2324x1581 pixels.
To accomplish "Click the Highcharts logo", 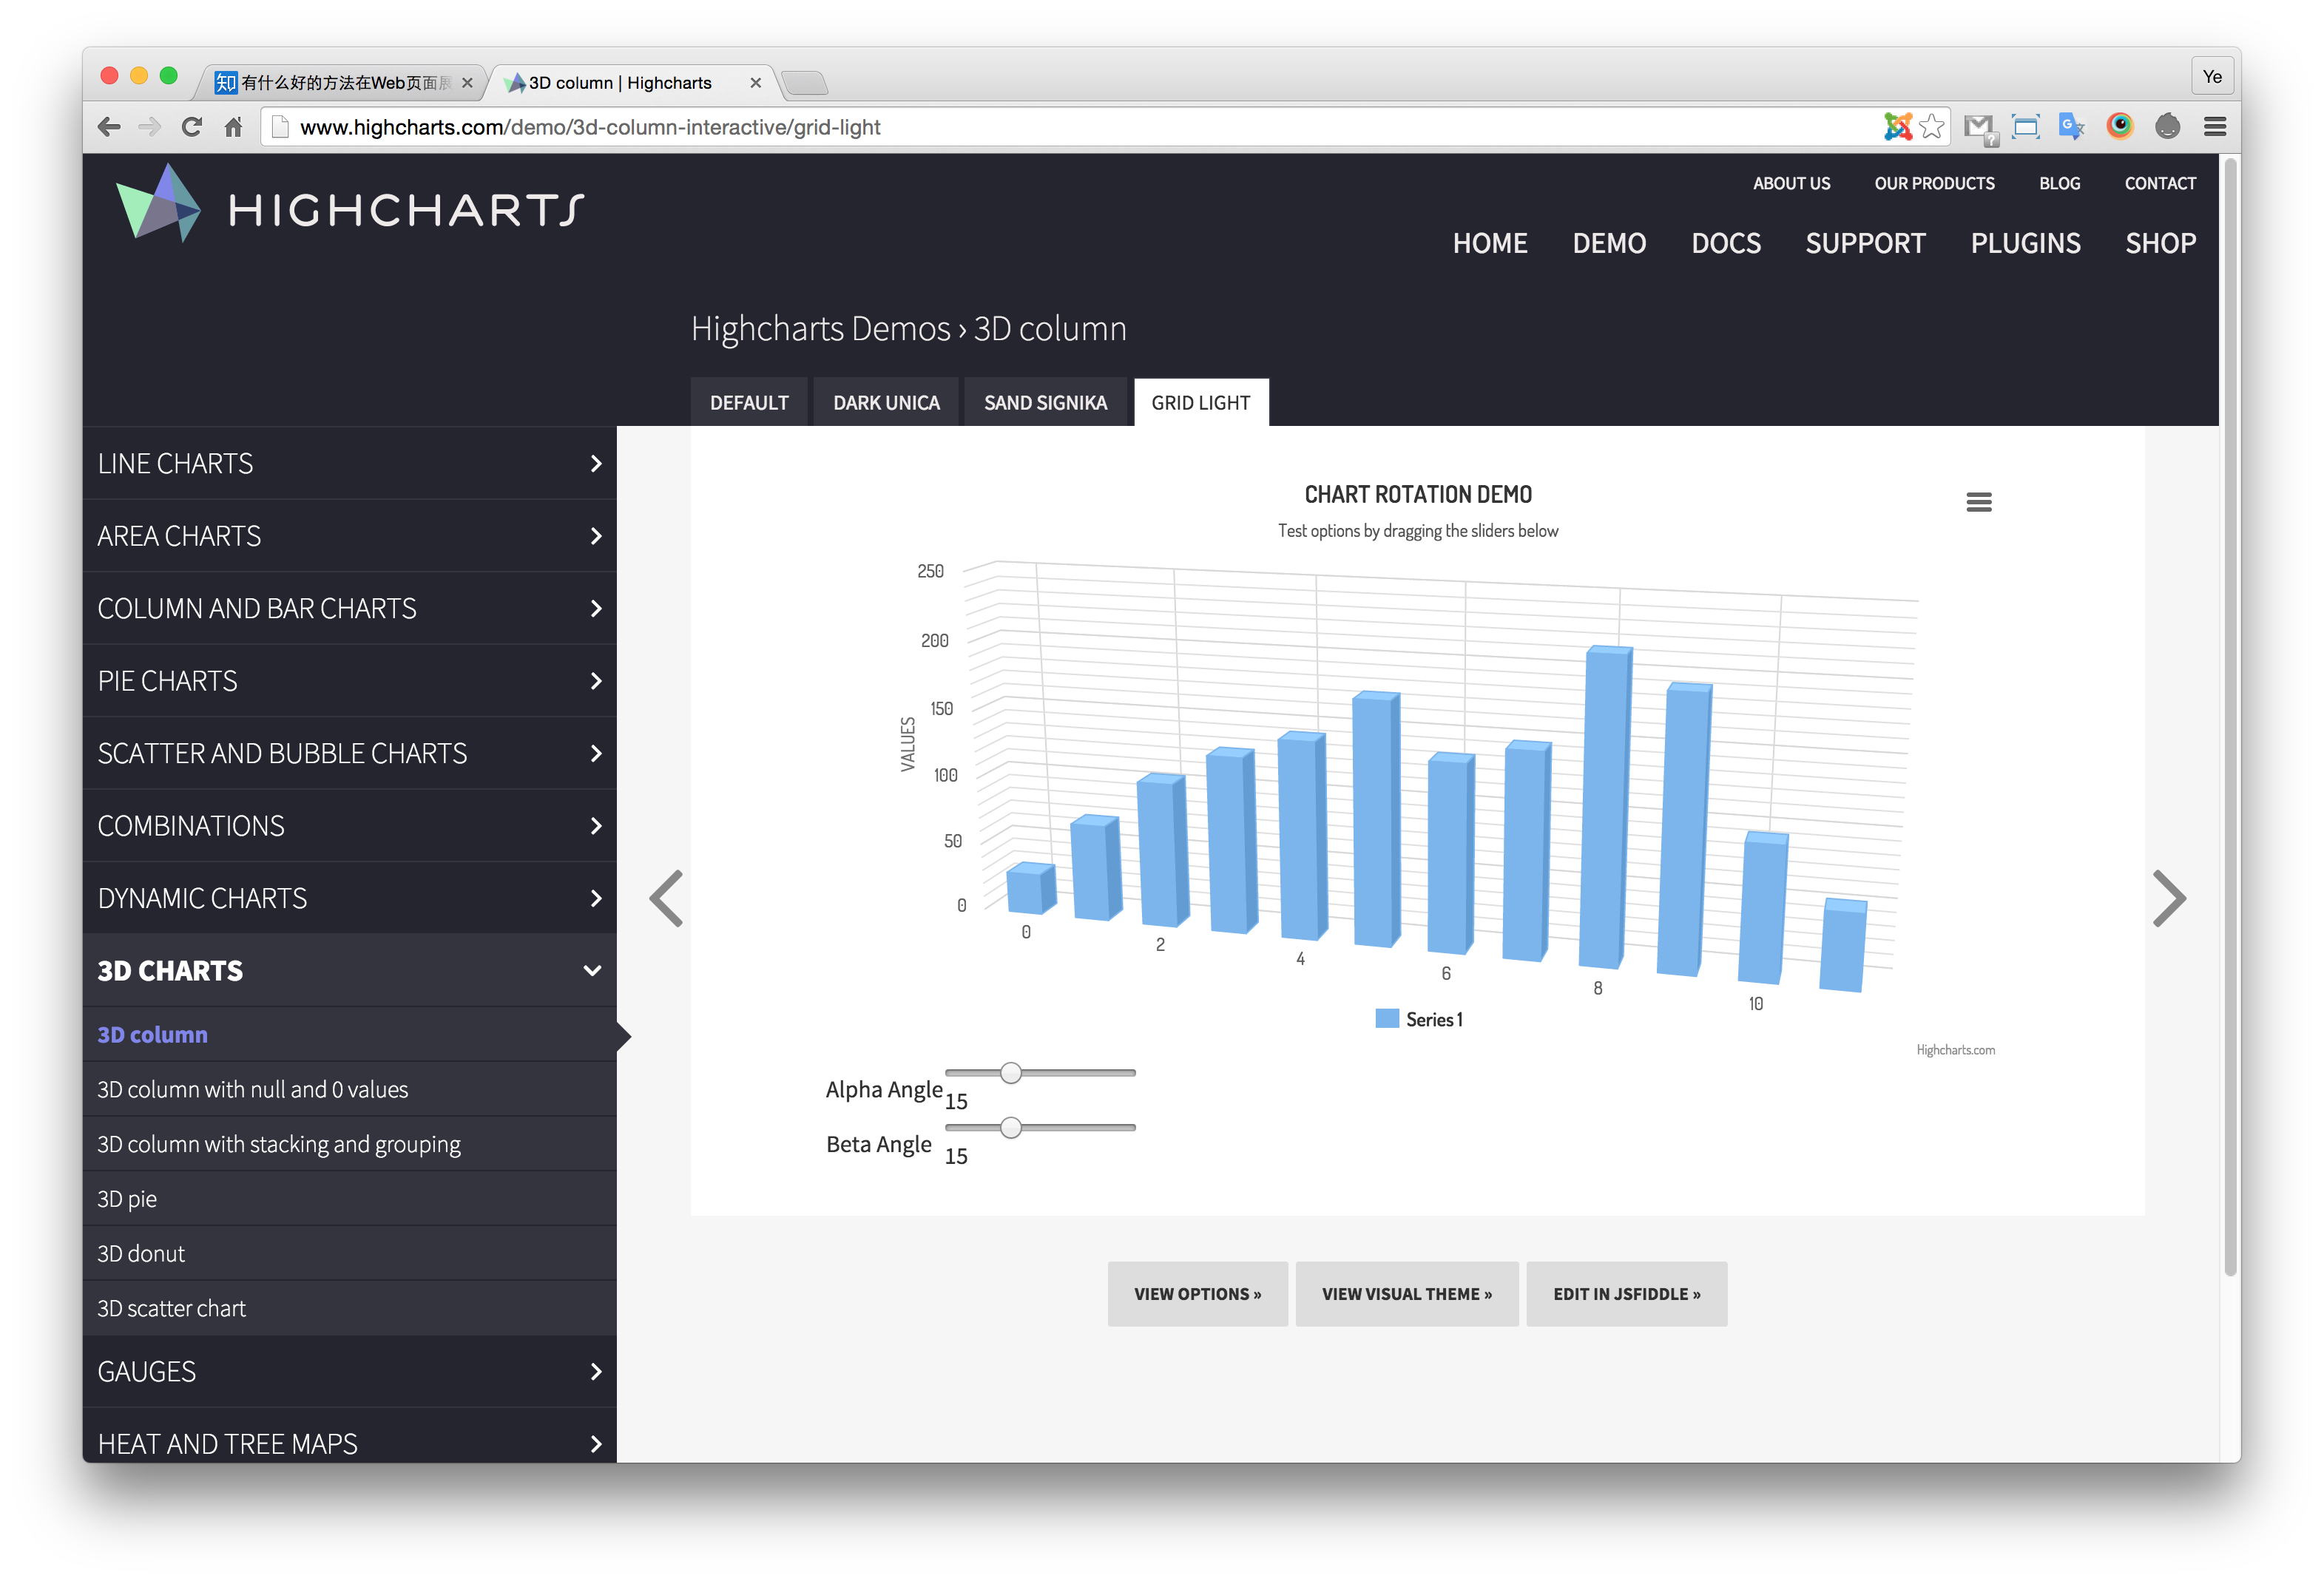I will pos(350,205).
